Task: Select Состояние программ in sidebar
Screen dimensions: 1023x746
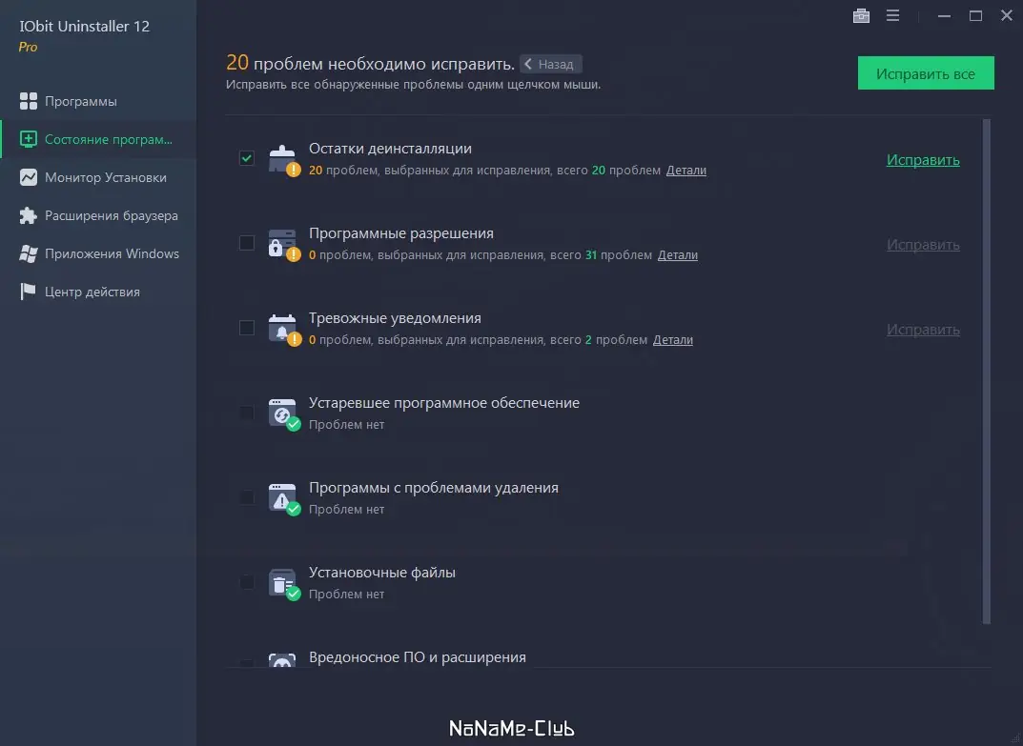Action: click(98, 139)
